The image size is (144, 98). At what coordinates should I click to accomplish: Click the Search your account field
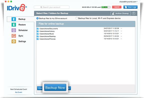click(x=52, y=7)
